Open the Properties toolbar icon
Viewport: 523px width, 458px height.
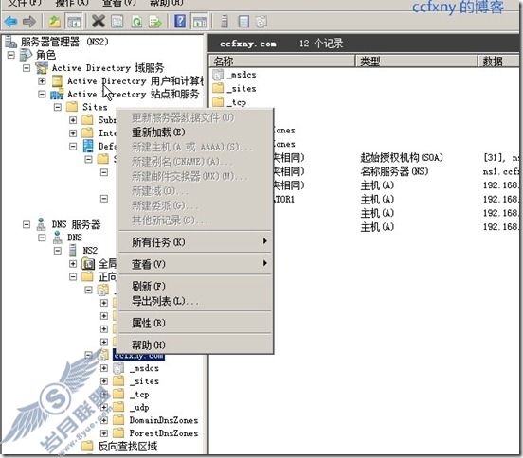[x=117, y=22]
